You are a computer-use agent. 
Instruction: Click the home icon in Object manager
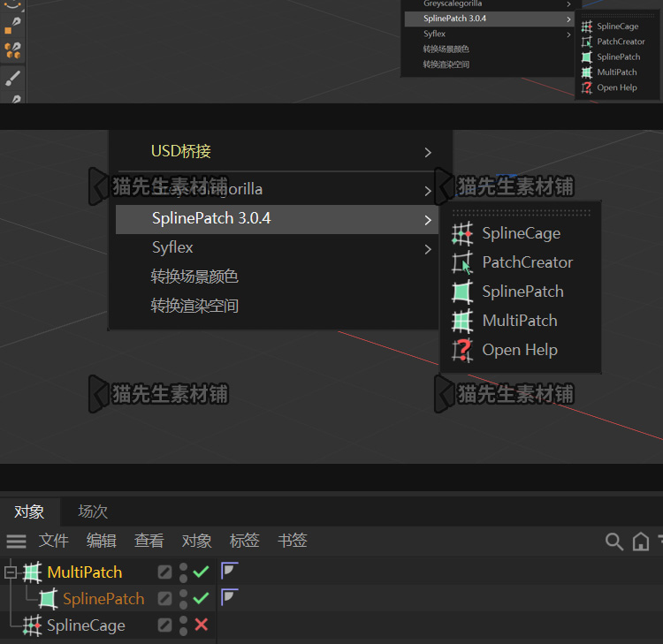click(641, 542)
